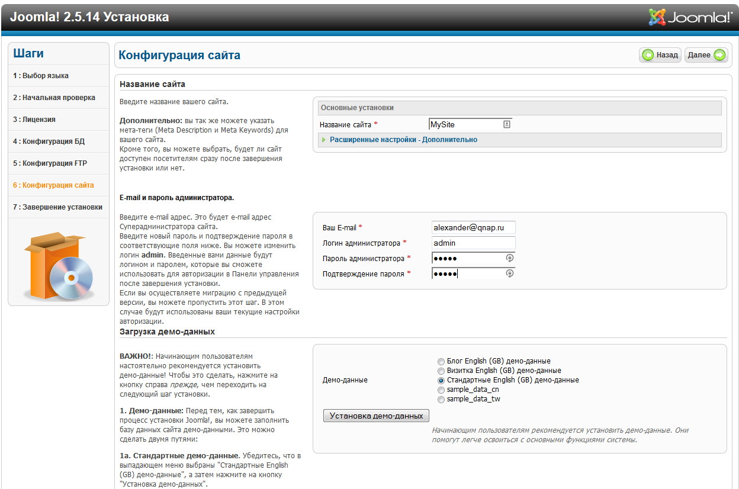Focus the Название сайта input field
739x489 pixels.
point(470,124)
